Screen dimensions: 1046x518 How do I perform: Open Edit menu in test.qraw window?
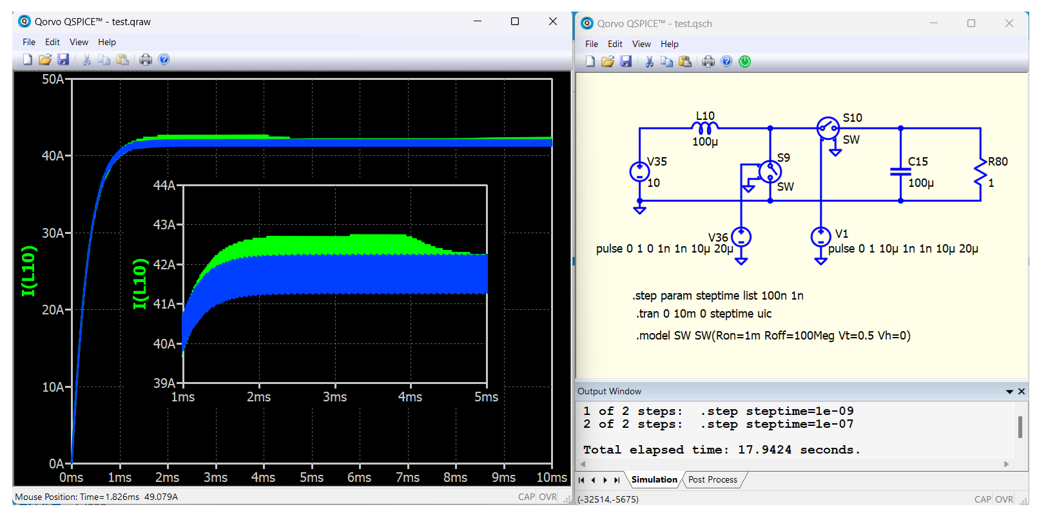click(x=52, y=42)
